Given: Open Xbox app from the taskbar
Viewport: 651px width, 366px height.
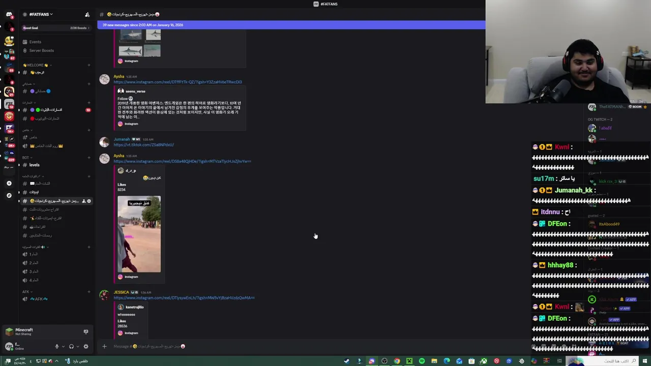Looking at the screenshot, I should (484, 361).
